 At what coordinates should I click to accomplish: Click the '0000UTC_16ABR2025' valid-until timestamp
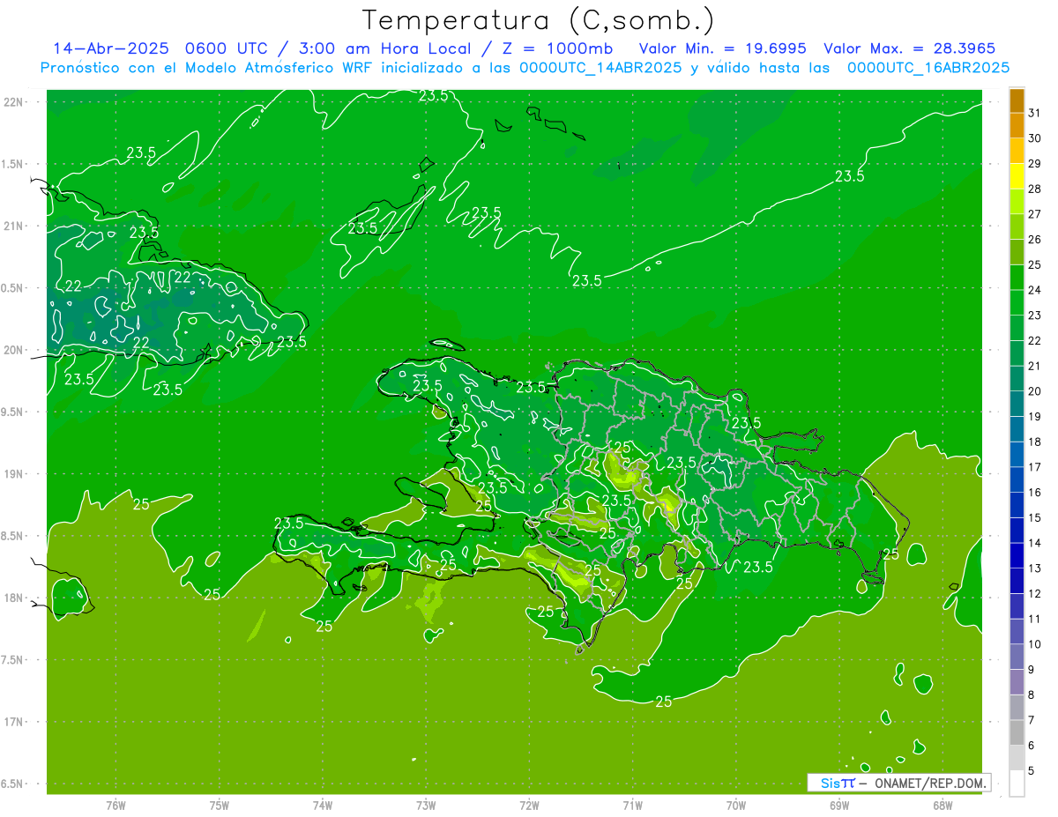pyautogui.click(x=928, y=68)
